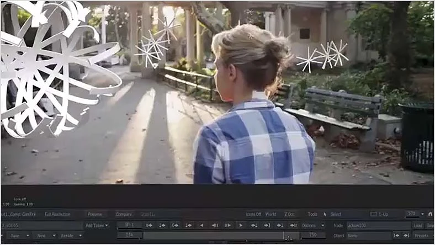Click the New button
The height and width of the screenshot is (245, 435).
(41, 236)
